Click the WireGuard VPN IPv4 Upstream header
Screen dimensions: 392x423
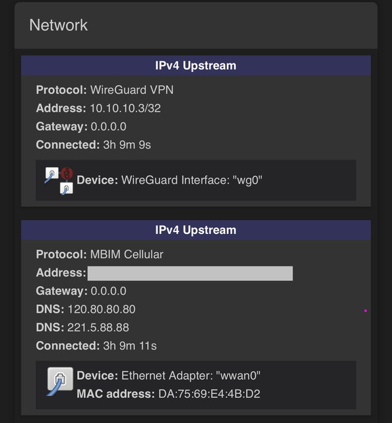coord(196,65)
